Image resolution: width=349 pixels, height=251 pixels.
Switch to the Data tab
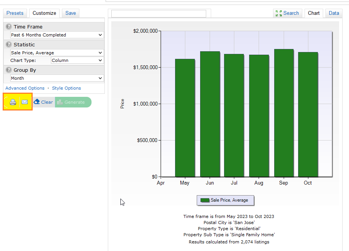[x=334, y=13]
